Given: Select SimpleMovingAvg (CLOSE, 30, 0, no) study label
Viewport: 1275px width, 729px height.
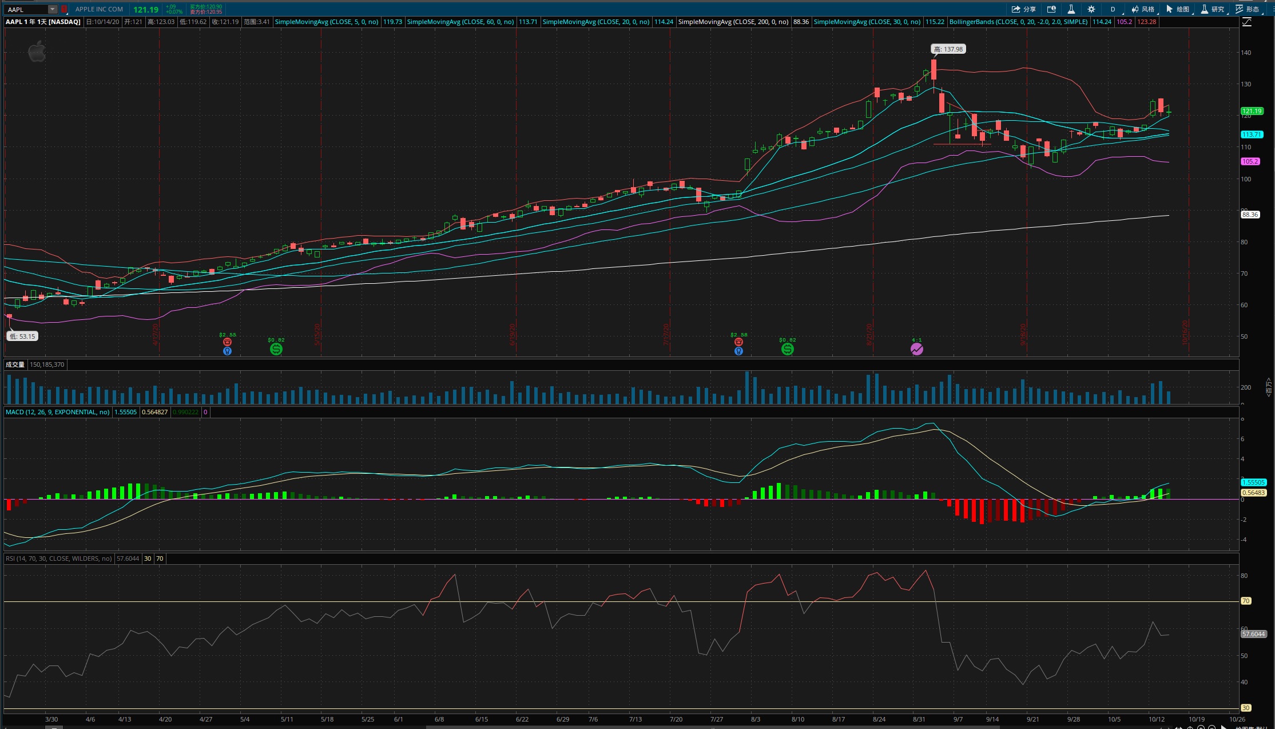Looking at the screenshot, I should click(867, 22).
